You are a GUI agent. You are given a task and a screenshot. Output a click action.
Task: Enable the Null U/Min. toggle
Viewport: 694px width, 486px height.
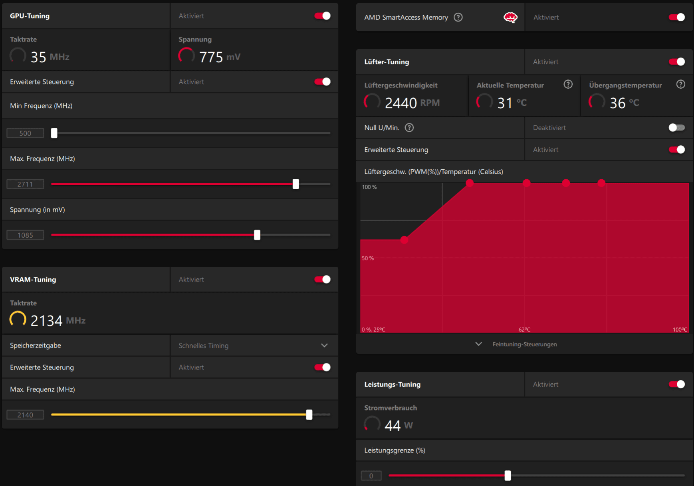[677, 127]
